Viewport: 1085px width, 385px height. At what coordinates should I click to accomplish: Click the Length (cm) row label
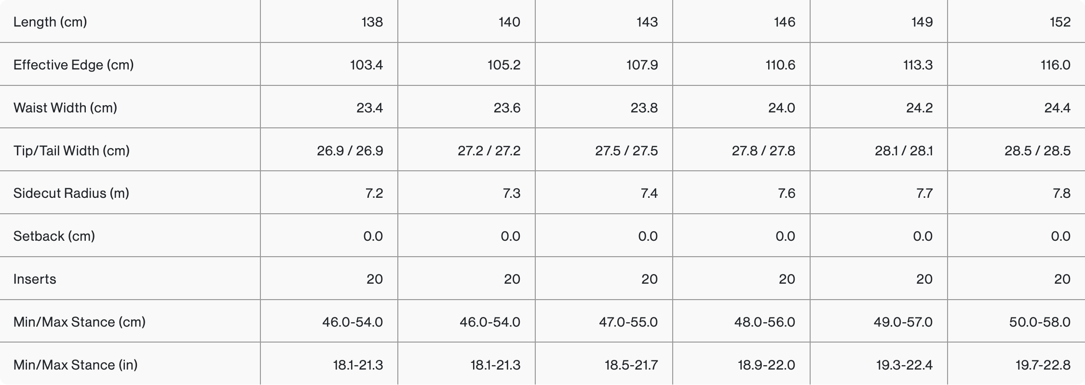pyautogui.click(x=50, y=22)
